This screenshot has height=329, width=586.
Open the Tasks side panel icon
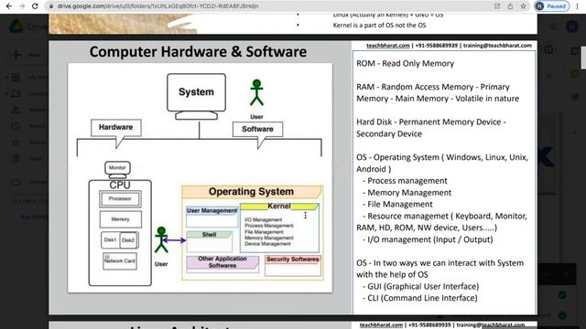(x=575, y=97)
